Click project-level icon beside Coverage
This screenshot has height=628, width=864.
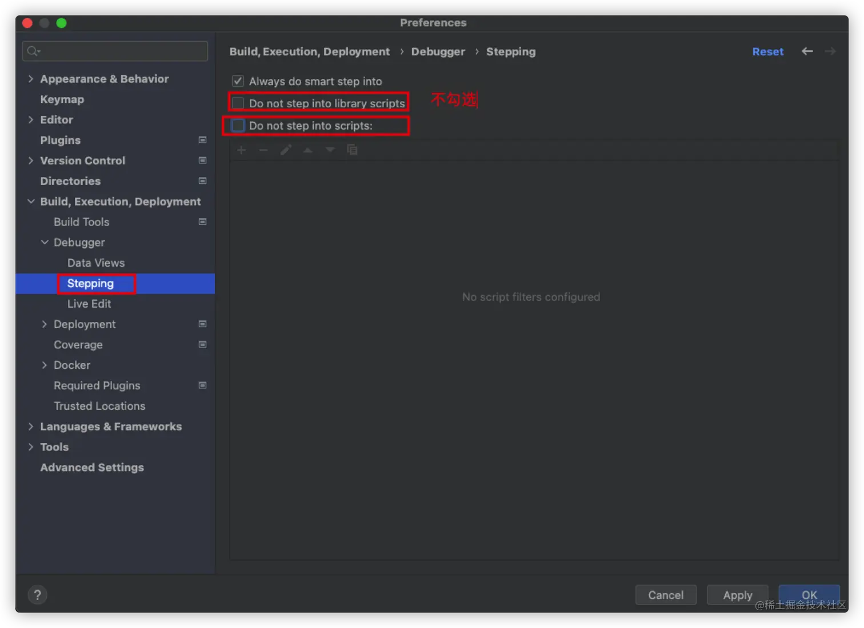coord(202,345)
